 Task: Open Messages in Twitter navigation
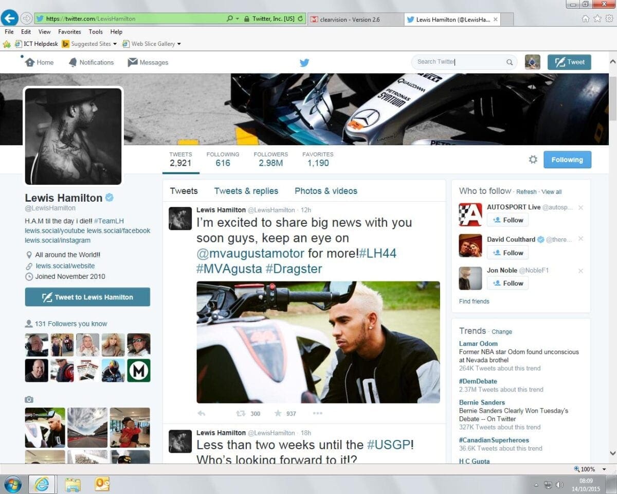148,62
